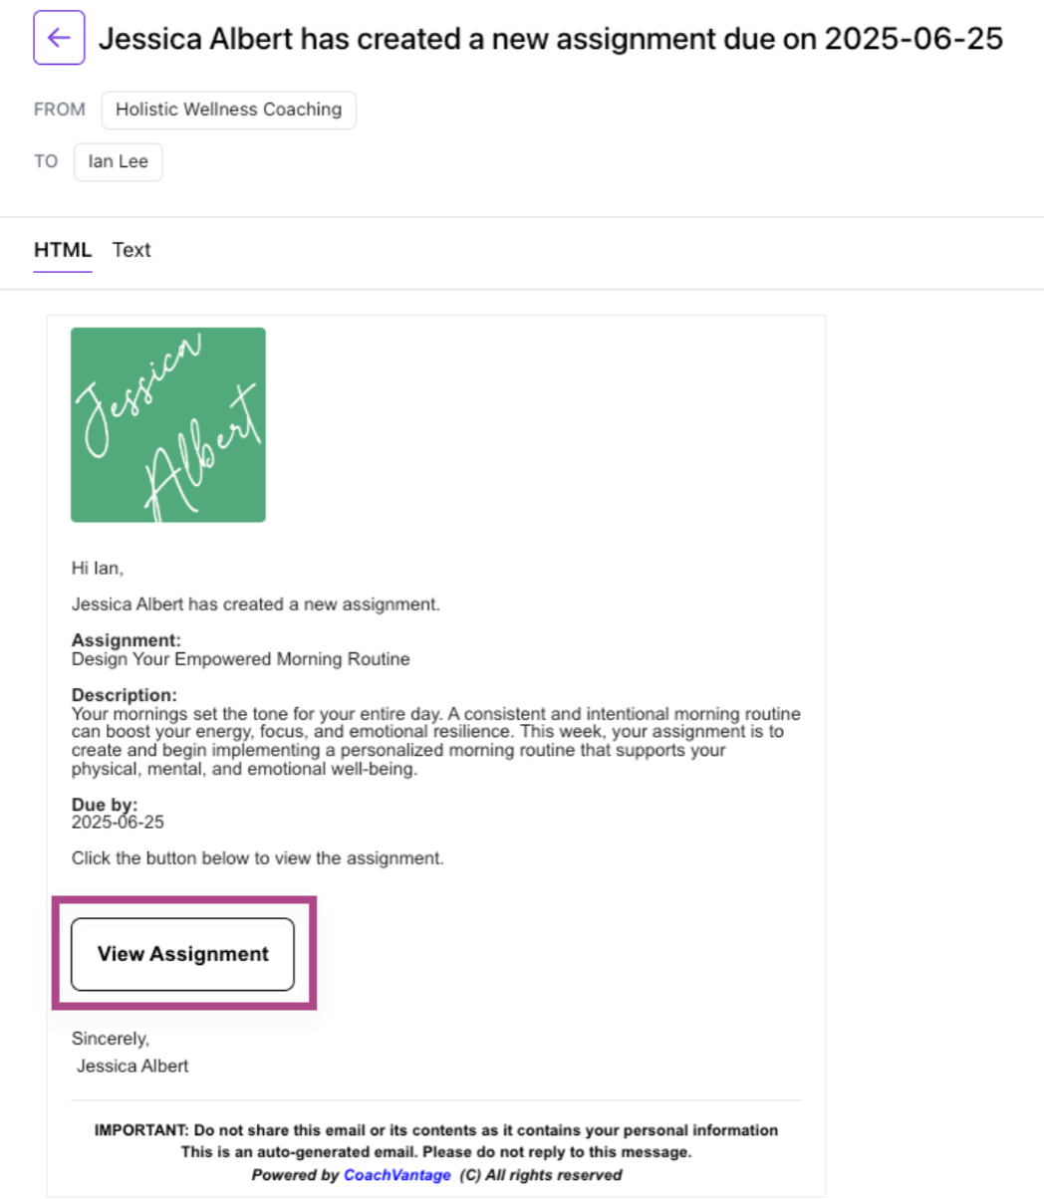Click the IMPORTANT privacy notice text
1044x1199 pixels.
pyautogui.click(x=436, y=1130)
